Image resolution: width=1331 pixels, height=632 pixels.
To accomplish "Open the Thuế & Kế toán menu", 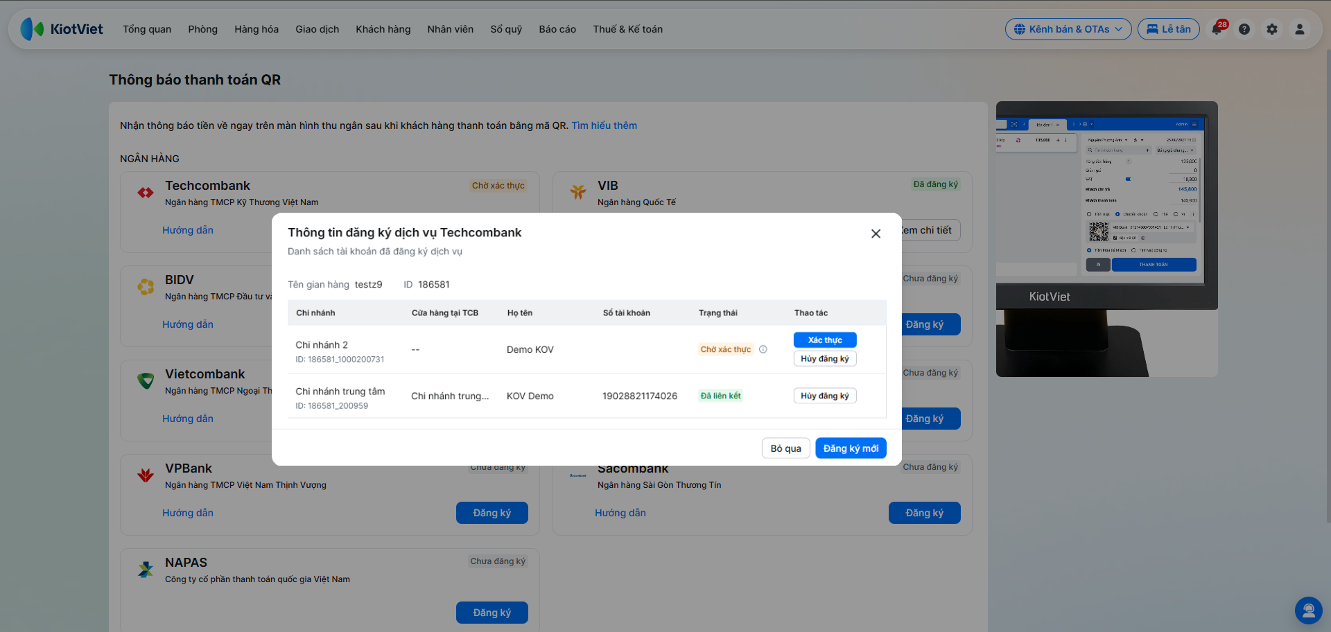I will pyautogui.click(x=628, y=29).
